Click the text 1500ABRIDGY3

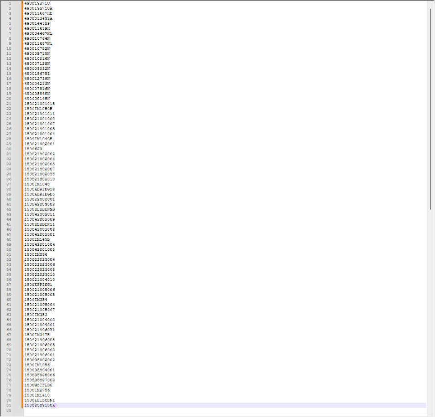pos(39,189)
